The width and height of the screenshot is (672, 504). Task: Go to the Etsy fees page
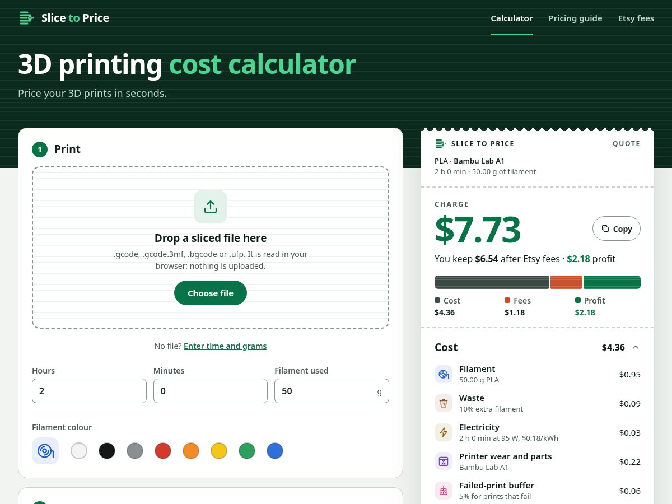pyautogui.click(x=636, y=18)
